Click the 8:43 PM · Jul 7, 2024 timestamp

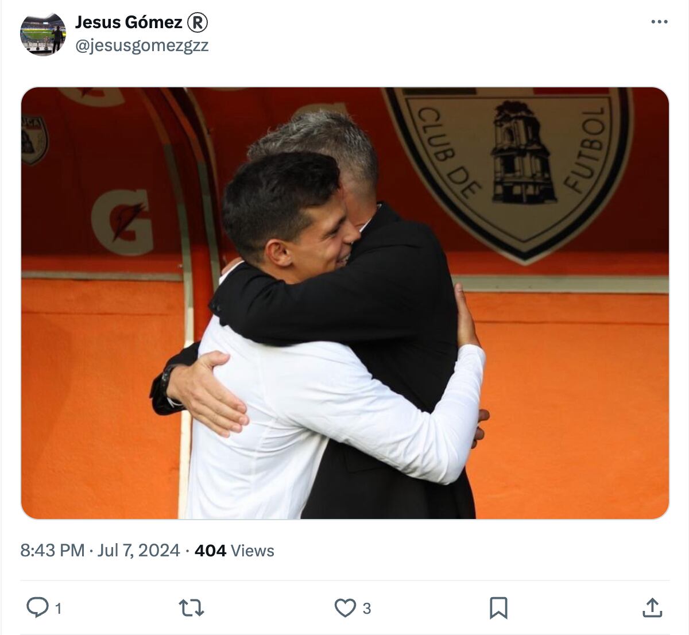point(100,551)
